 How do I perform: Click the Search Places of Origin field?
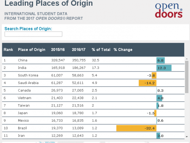click(33, 34)
